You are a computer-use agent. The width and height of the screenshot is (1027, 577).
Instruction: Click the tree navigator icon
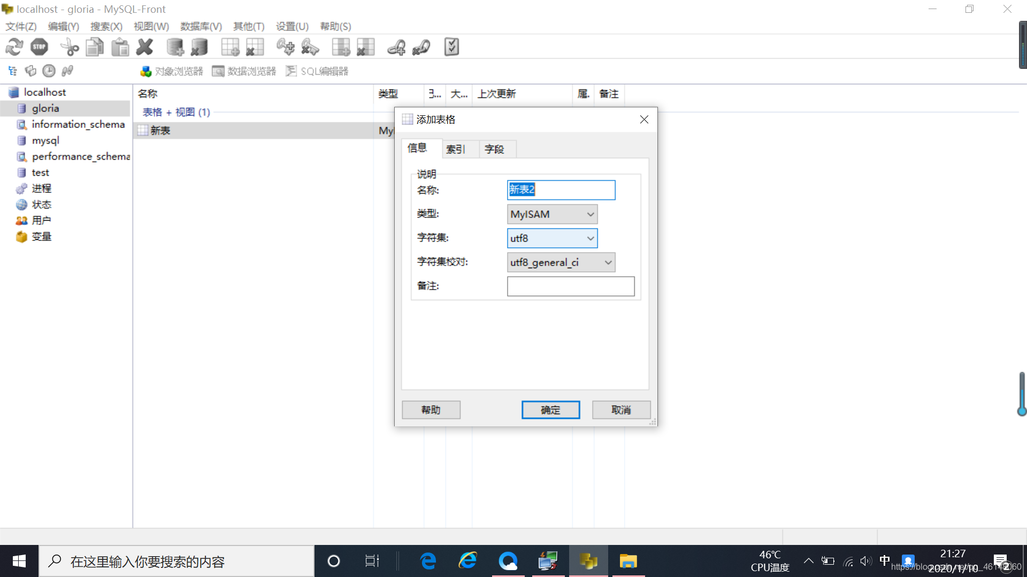pyautogui.click(x=13, y=71)
